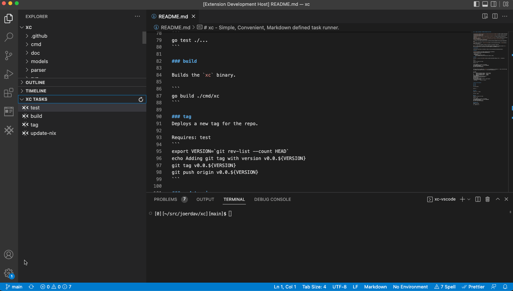Toggle the primary sidebar visibility
This screenshot has width=513, height=291.
point(476,4)
